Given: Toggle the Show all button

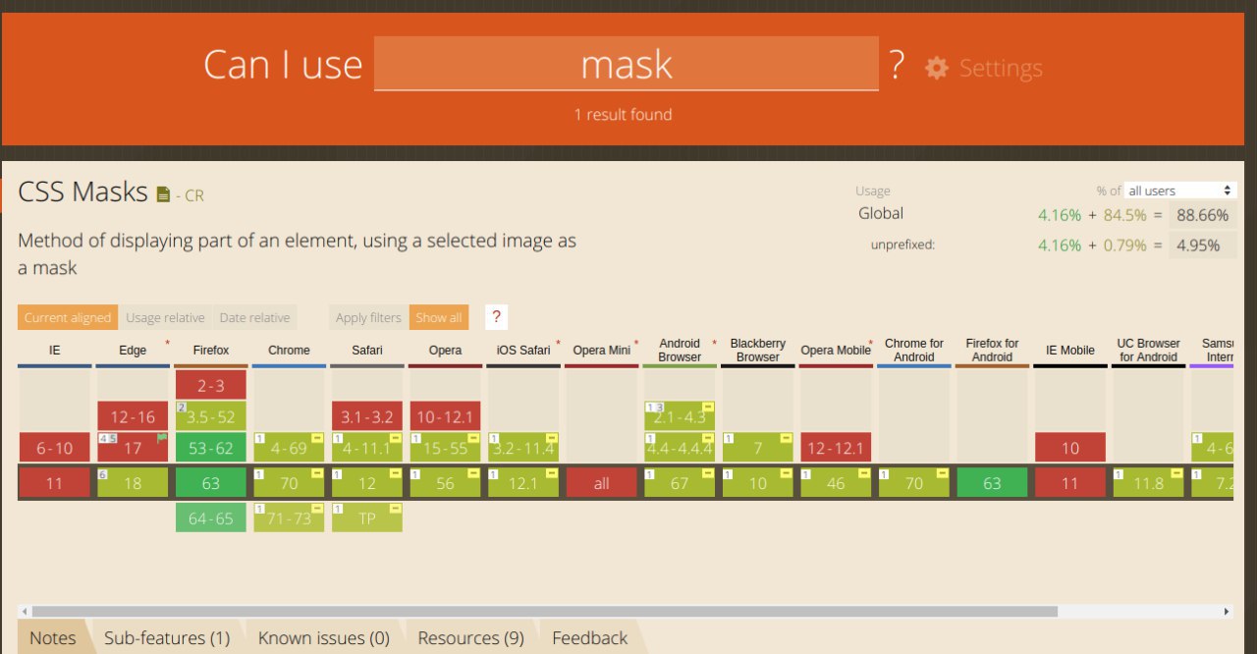Looking at the screenshot, I should tap(438, 317).
